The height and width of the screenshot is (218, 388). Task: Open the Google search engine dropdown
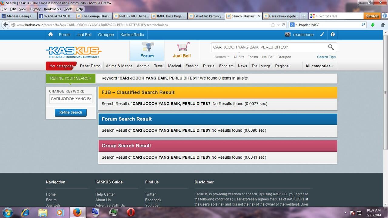293,25
